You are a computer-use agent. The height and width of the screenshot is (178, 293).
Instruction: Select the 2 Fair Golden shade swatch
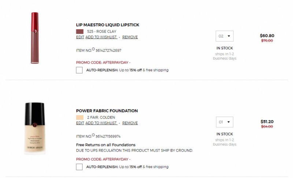pos(79,118)
